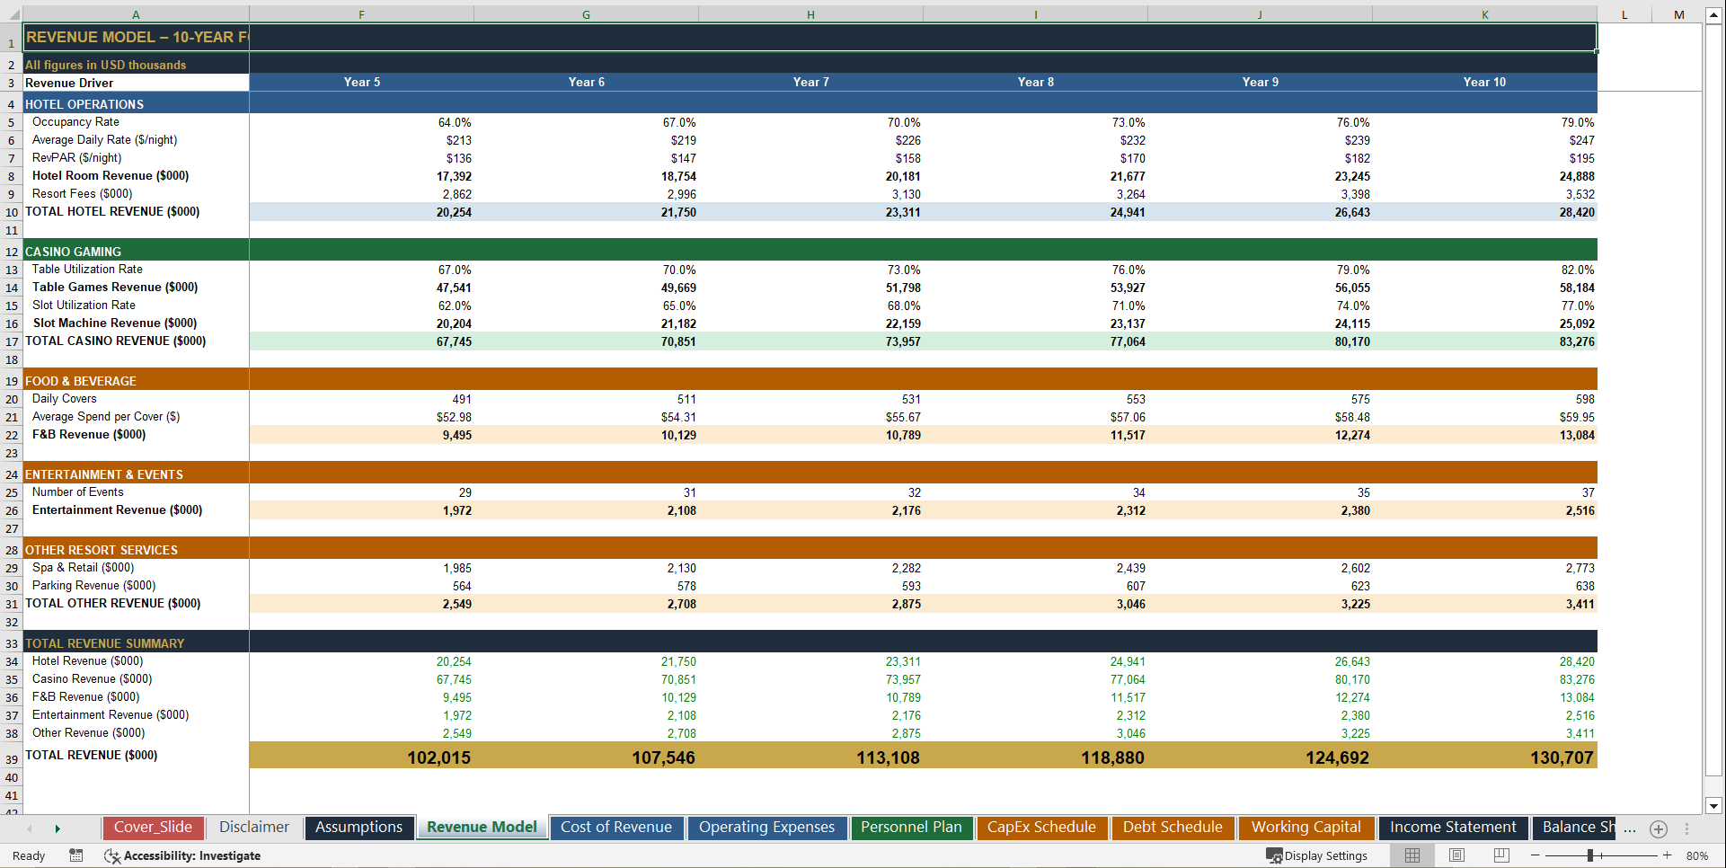Image resolution: width=1726 pixels, height=868 pixels.
Task: Click the column K header
Action: (1484, 14)
